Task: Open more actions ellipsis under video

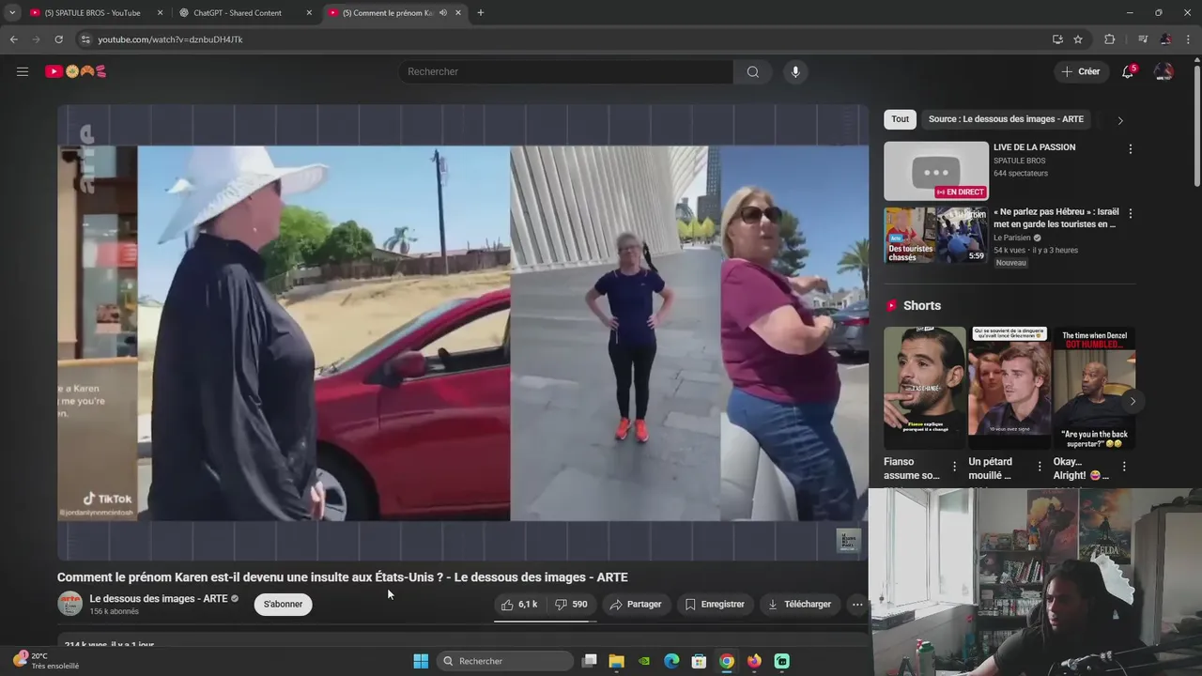Action: click(x=857, y=605)
